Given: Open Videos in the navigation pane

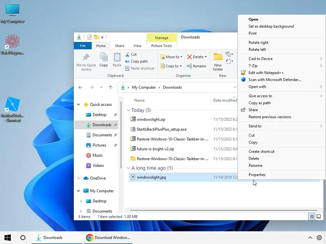Looking at the screenshot, I should pyautogui.click(x=98, y=165).
